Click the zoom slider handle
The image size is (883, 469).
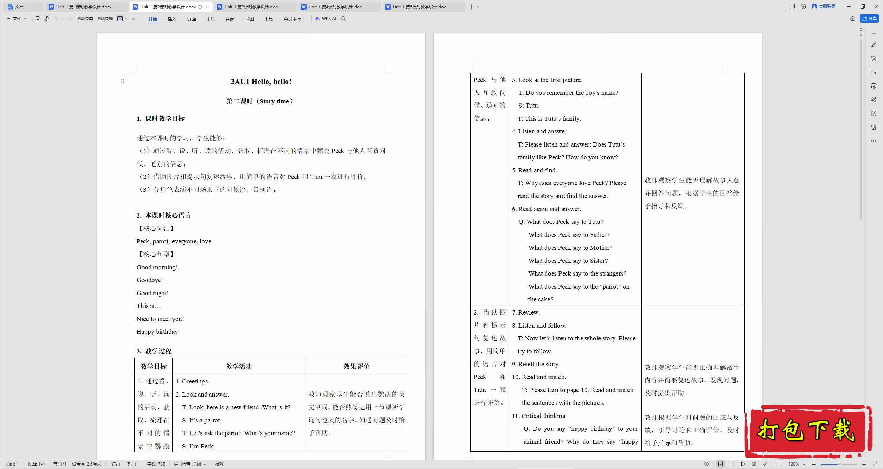click(840, 464)
